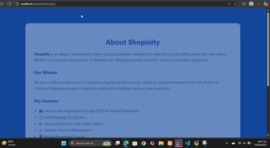Click the briefcase emoji before Secure User

click(40, 111)
